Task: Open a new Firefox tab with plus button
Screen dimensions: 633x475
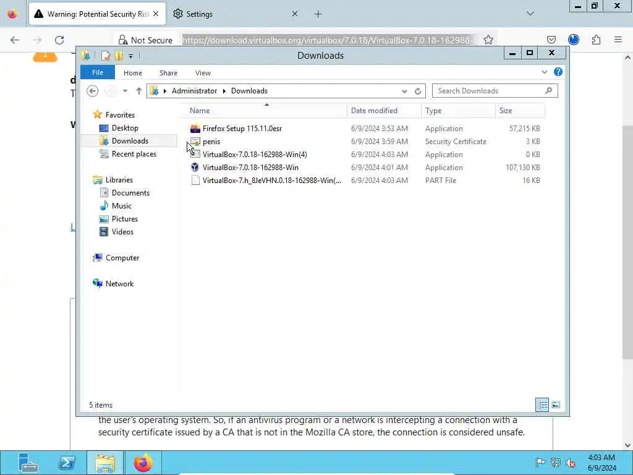Action: pos(318,14)
